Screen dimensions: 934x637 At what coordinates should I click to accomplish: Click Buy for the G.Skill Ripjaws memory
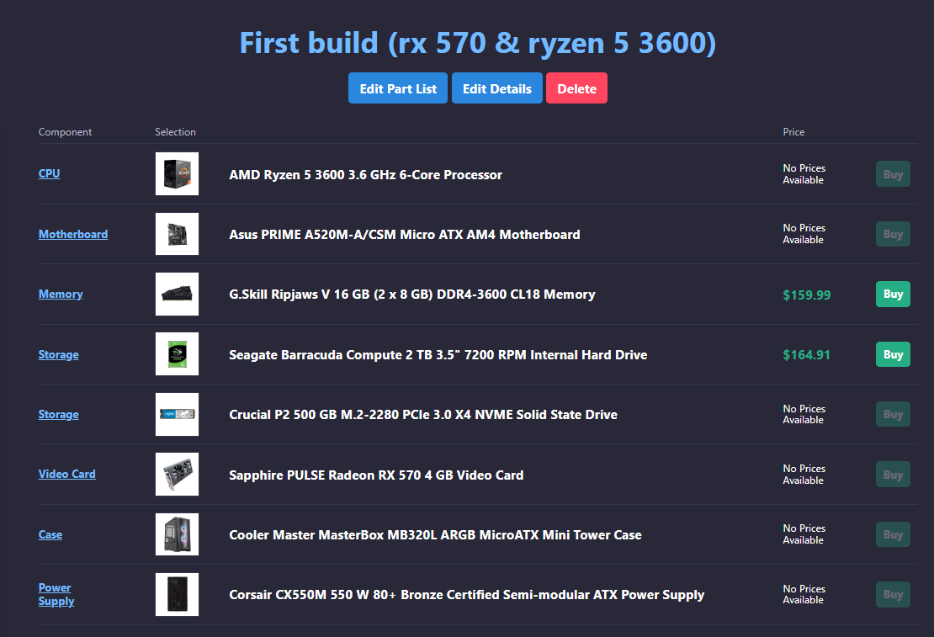[893, 294]
